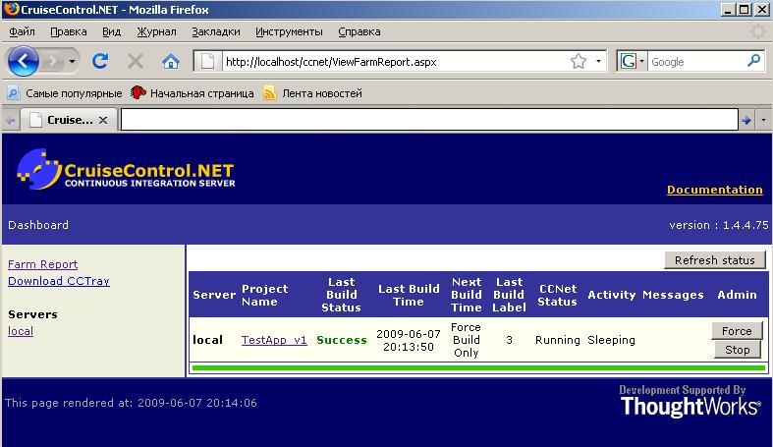The width and height of the screenshot is (773, 447).
Task: Open the Documentation link
Action: [x=714, y=190]
